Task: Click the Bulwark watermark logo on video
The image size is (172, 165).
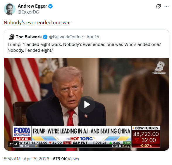Action: (159, 68)
